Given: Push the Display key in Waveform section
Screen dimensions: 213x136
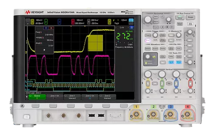Looking at the screenshot, I should (x=163, y=48).
